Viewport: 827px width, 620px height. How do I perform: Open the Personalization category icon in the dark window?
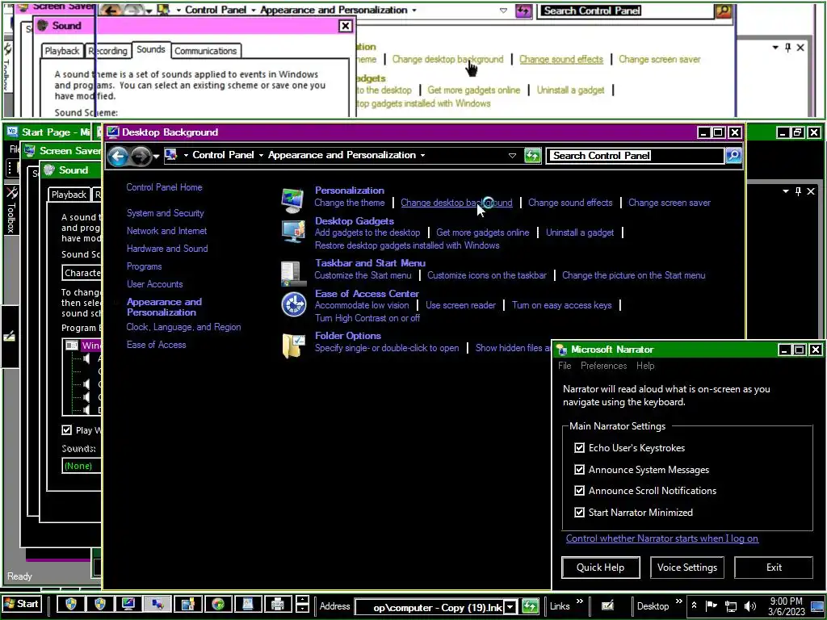point(292,200)
